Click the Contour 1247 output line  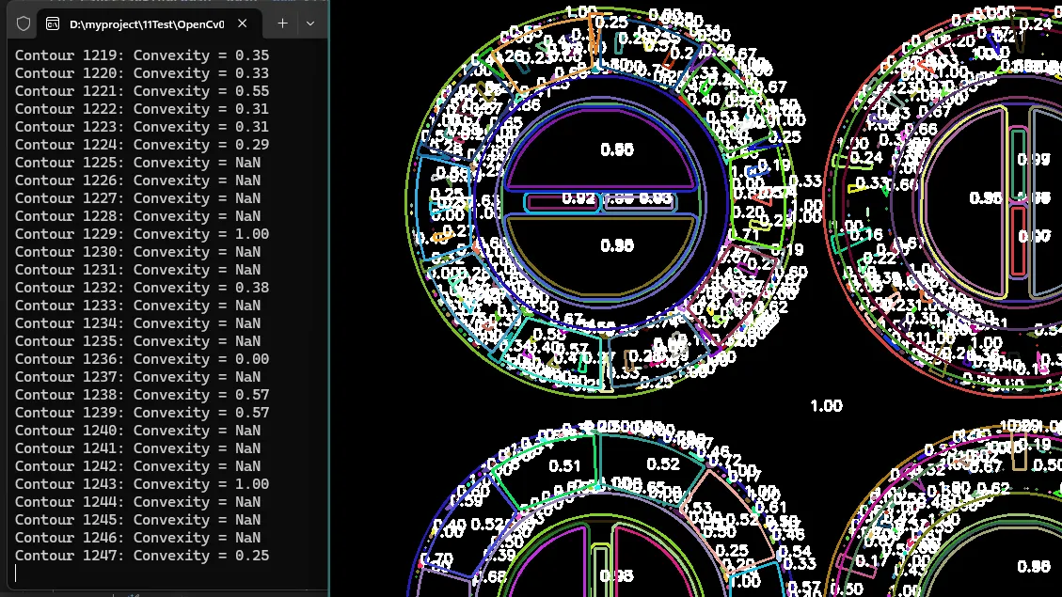[142, 556]
